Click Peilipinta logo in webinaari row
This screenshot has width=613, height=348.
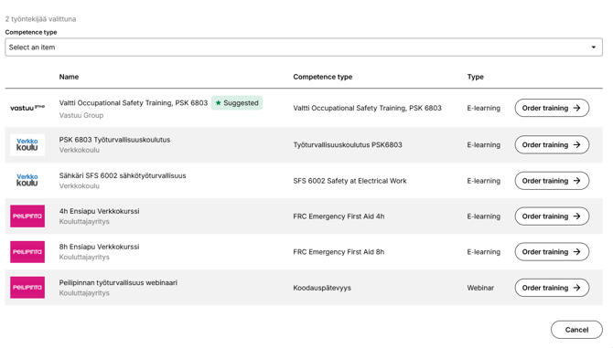[x=27, y=288]
